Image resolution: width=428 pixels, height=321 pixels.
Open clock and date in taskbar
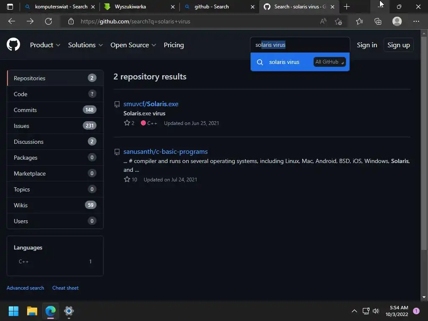(x=397, y=311)
